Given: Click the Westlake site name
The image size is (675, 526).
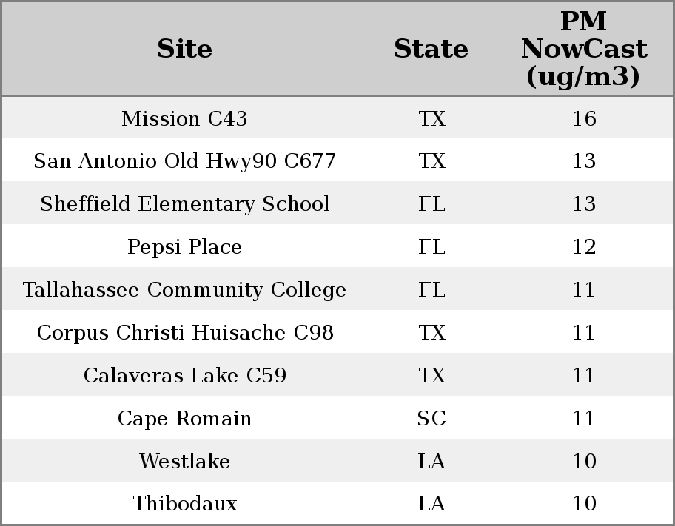Looking at the screenshot, I should (x=185, y=461).
